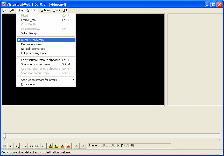Choose Select Range... menu entry

pos(46,33)
